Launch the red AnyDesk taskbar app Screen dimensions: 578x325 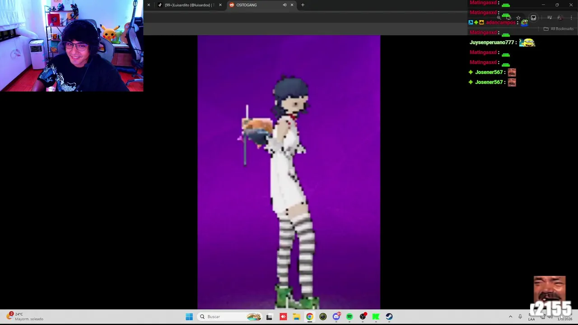283,317
